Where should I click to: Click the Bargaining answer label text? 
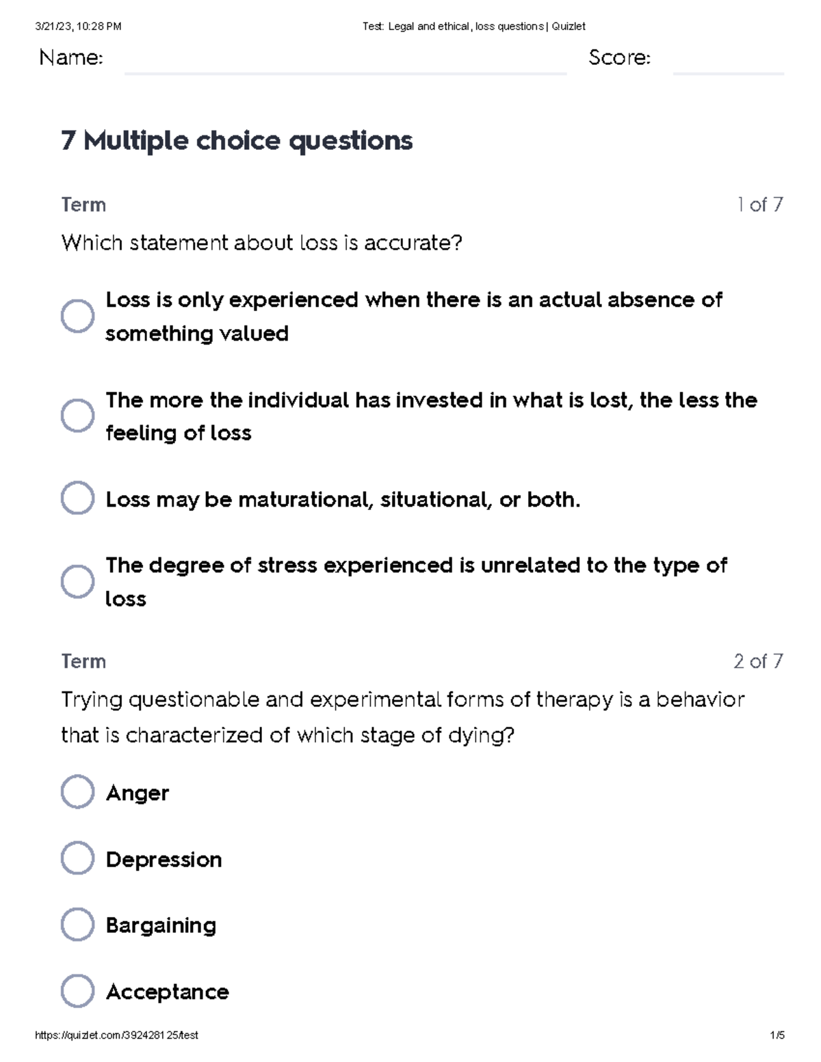[x=161, y=925]
